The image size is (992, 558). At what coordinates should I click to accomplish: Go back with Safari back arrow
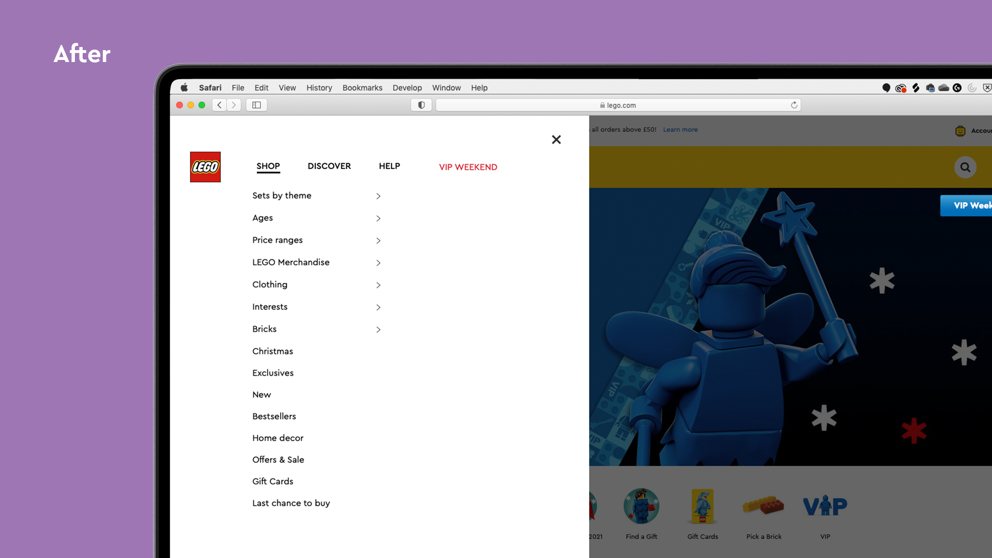pos(219,105)
